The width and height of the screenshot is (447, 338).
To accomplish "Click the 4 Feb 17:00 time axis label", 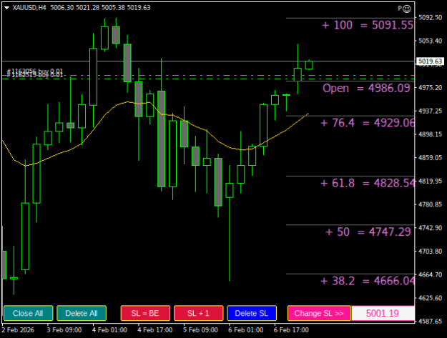I will tap(155, 330).
